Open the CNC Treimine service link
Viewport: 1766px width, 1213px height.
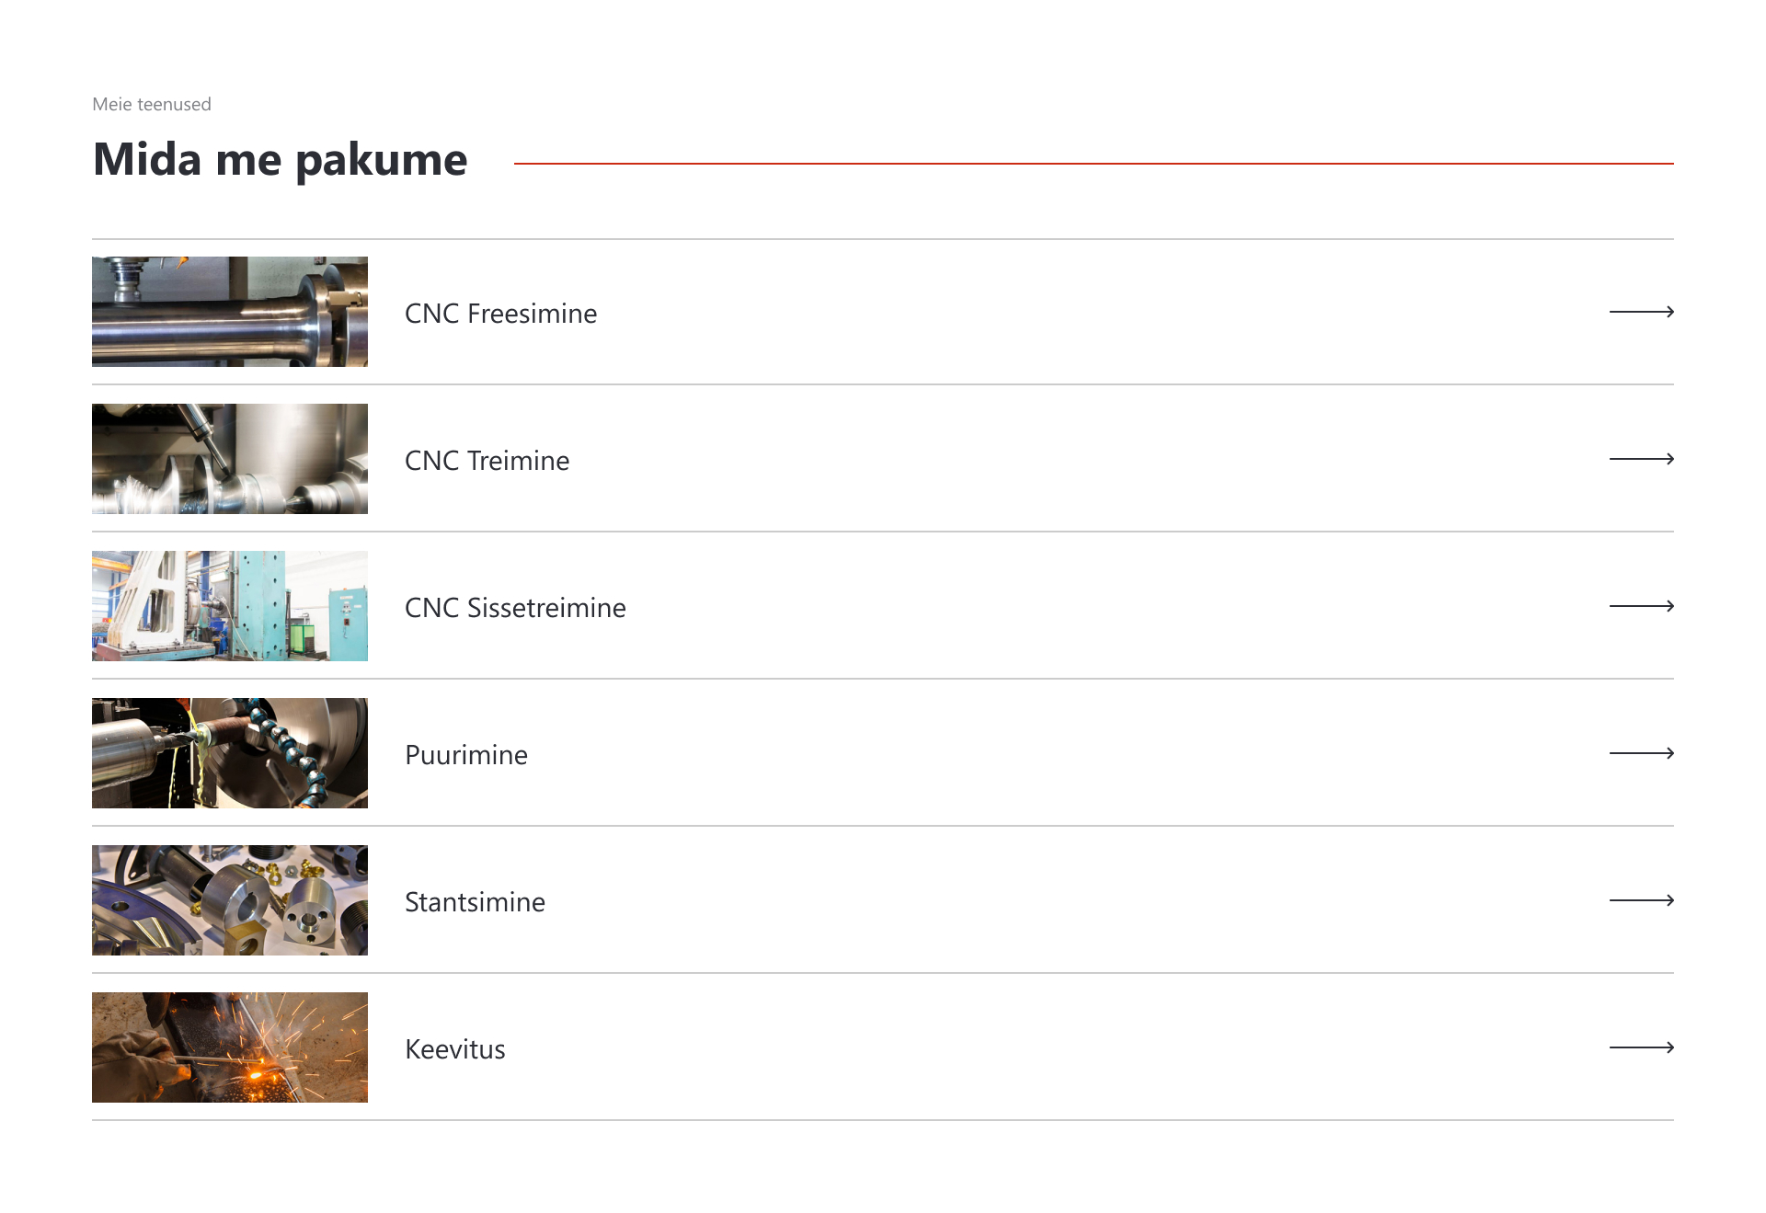pos(487,461)
